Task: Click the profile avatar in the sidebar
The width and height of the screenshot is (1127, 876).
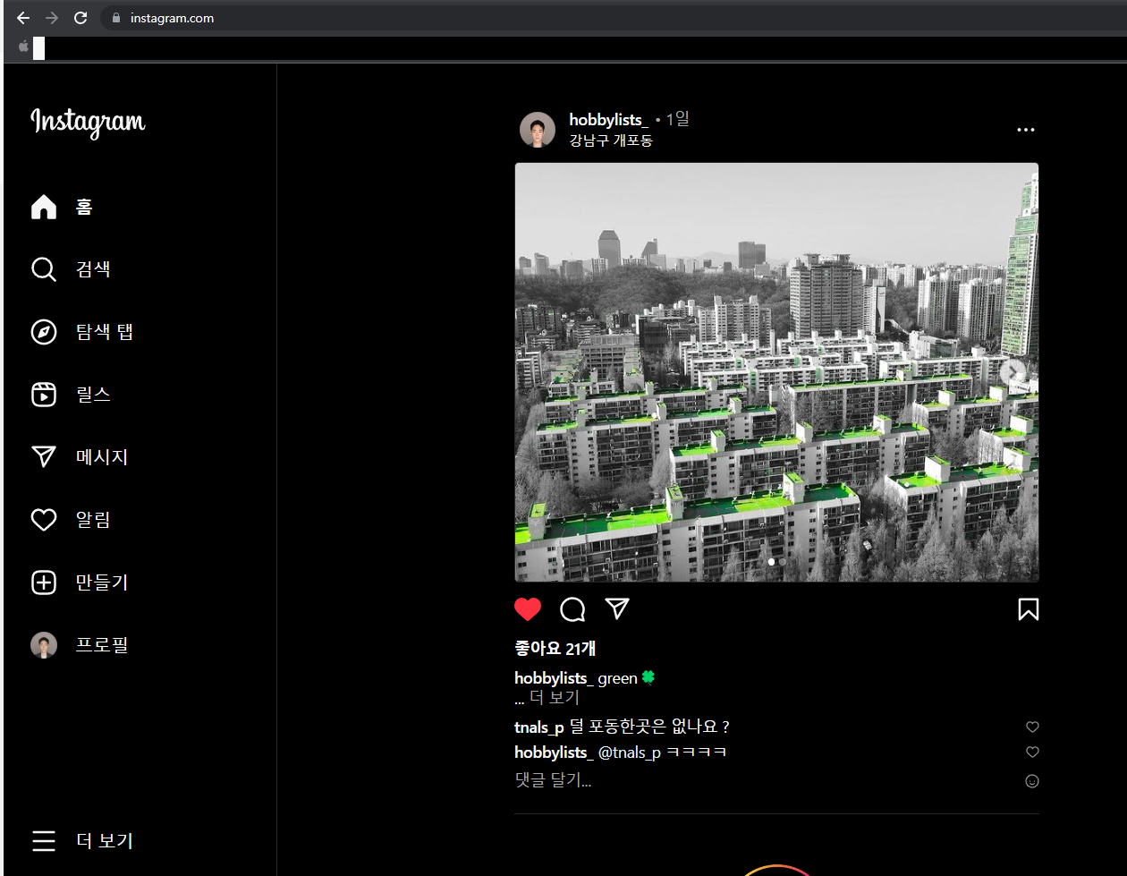Action: [44, 645]
